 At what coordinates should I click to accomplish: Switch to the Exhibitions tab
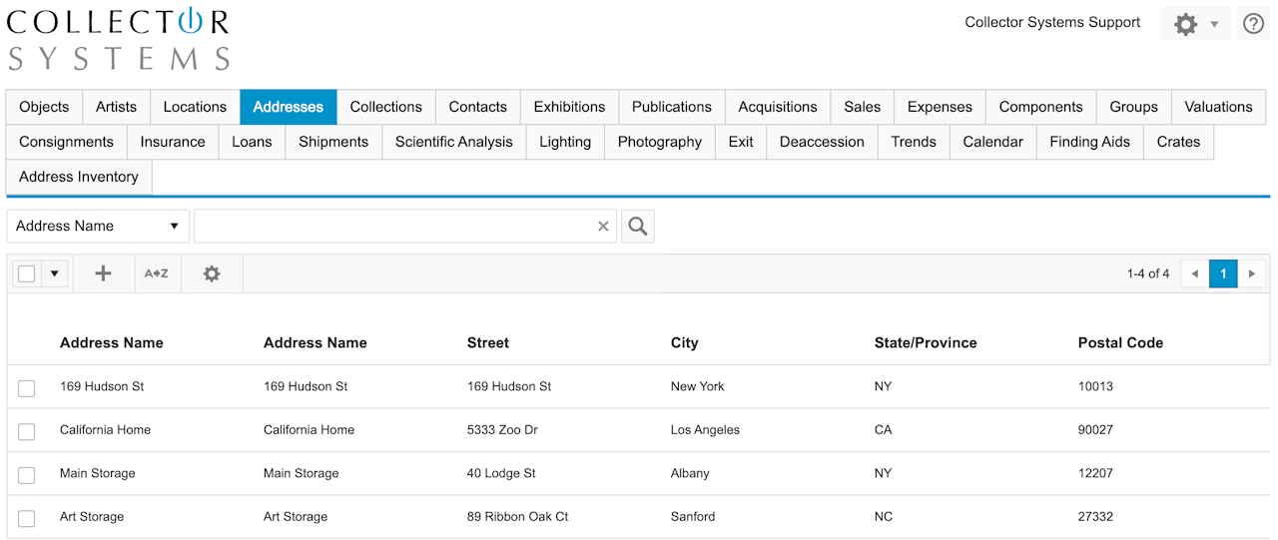pyautogui.click(x=569, y=107)
